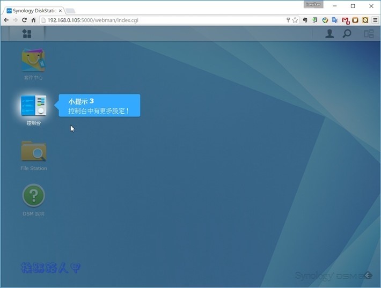The height and width of the screenshot is (288, 381).
Task: Go back using browser back arrow
Action: [x=6, y=20]
